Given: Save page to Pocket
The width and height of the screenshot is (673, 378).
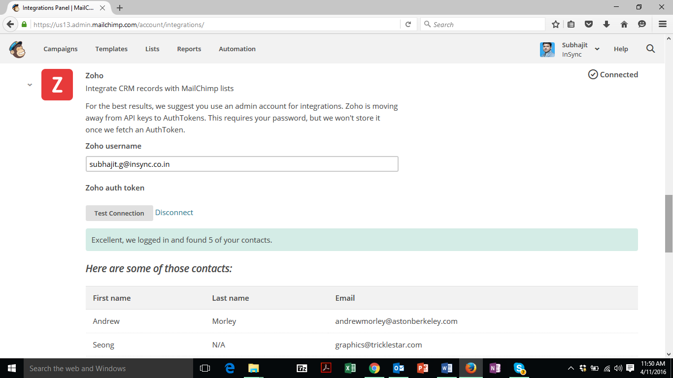Looking at the screenshot, I should coord(589,24).
